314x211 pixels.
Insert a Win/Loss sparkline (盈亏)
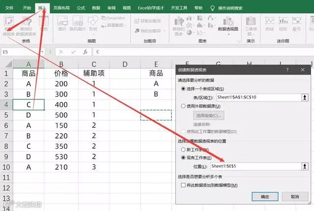[296, 23]
